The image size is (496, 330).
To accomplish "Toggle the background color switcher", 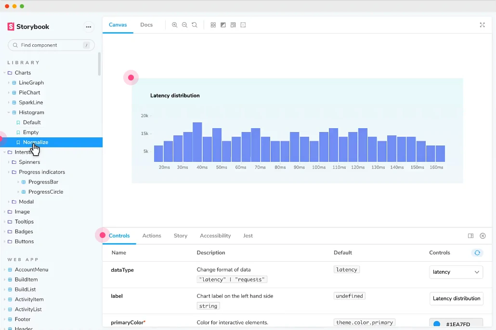I will tap(223, 25).
